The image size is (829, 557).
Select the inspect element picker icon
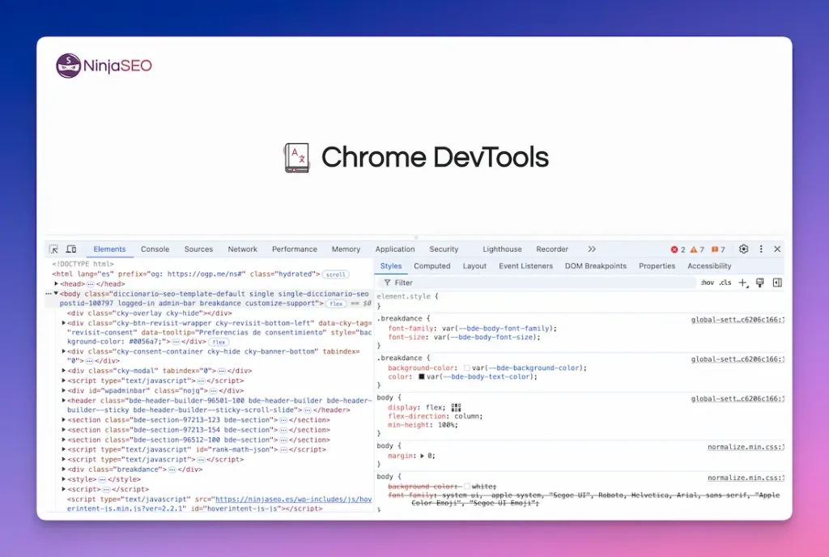tap(54, 249)
